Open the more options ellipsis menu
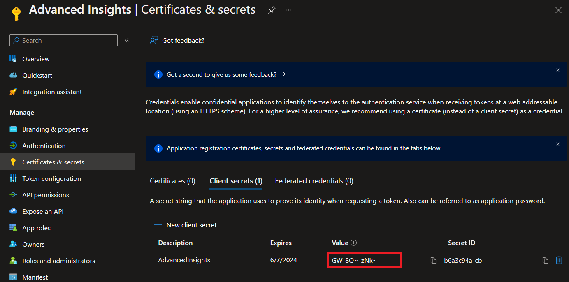The image size is (569, 282). pyautogui.click(x=288, y=10)
